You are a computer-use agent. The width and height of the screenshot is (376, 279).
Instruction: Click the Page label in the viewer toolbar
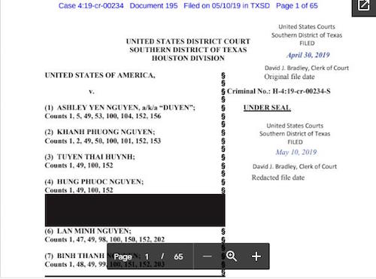coord(123,257)
